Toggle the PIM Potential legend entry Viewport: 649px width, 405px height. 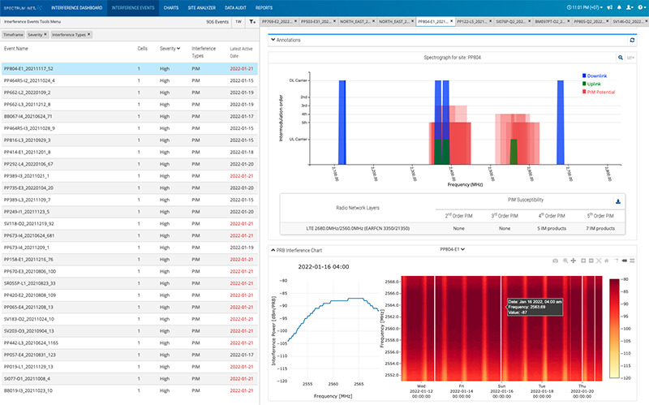pos(599,92)
